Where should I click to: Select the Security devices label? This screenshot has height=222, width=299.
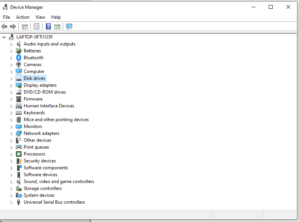click(x=40, y=161)
